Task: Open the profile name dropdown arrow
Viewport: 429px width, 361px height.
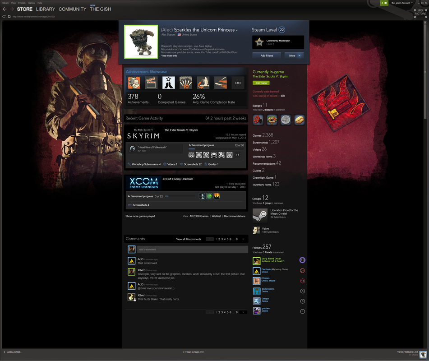Action: click(x=237, y=30)
